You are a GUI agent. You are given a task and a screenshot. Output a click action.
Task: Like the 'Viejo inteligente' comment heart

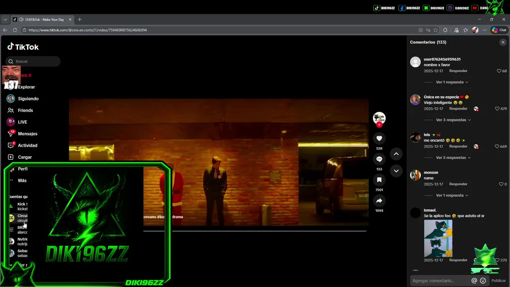[x=497, y=109]
